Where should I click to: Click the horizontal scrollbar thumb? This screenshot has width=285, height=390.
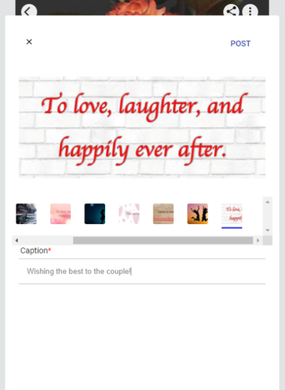pos(163,240)
